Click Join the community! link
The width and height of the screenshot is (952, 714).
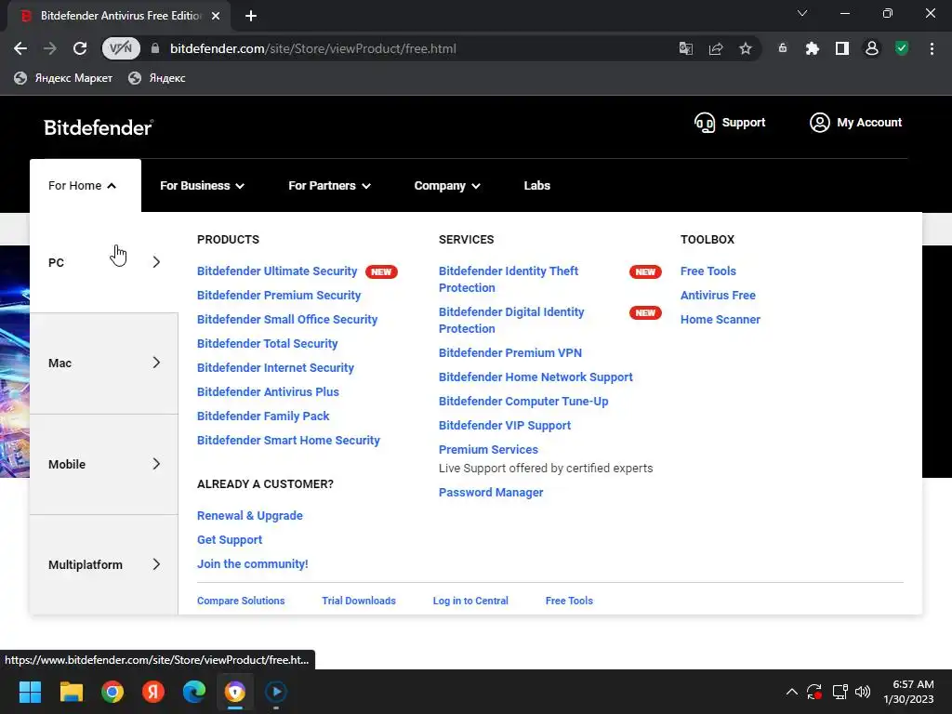pyautogui.click(x=253, y=564)
